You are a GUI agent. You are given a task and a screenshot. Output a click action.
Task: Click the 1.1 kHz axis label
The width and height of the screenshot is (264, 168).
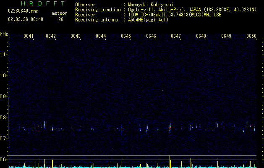pos(4,55)
